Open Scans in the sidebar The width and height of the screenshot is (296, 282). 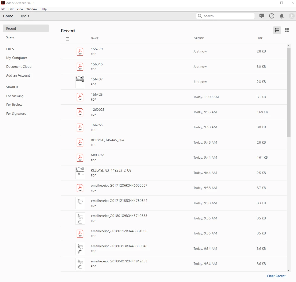pos(10,37)
